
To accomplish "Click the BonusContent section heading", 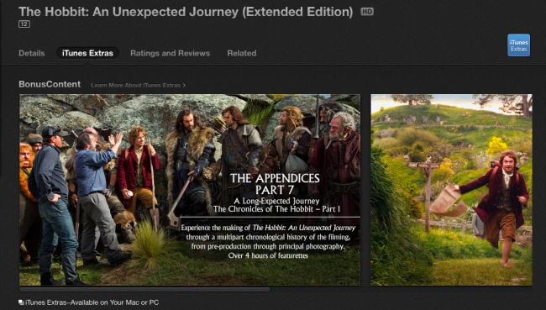I will pyautogui.click(x=50, y=84).
